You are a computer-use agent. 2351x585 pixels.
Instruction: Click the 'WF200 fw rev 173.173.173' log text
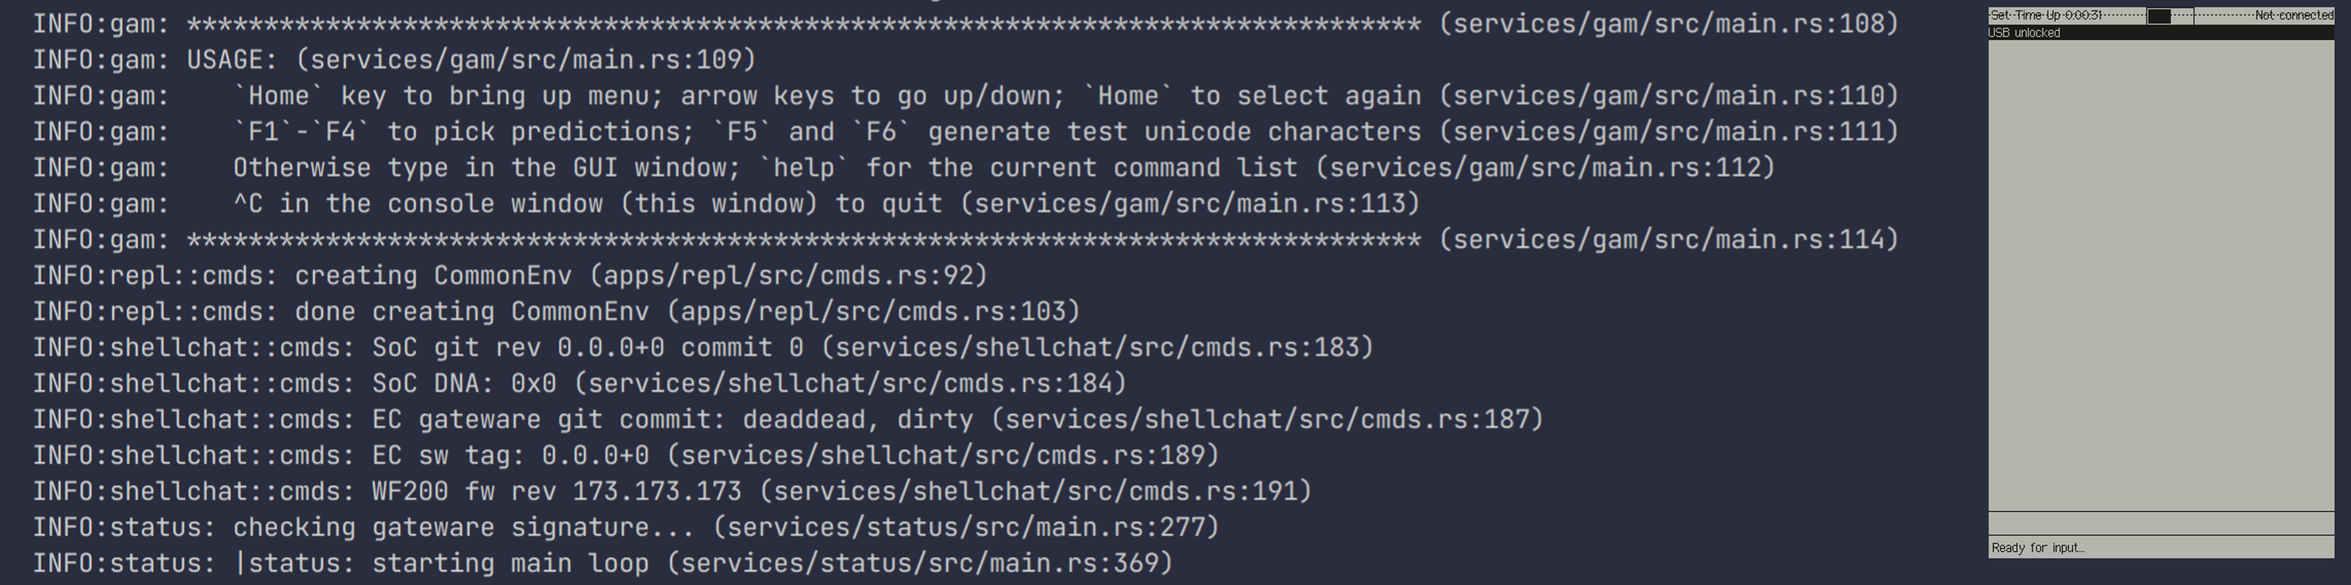[x=556, y=492]
